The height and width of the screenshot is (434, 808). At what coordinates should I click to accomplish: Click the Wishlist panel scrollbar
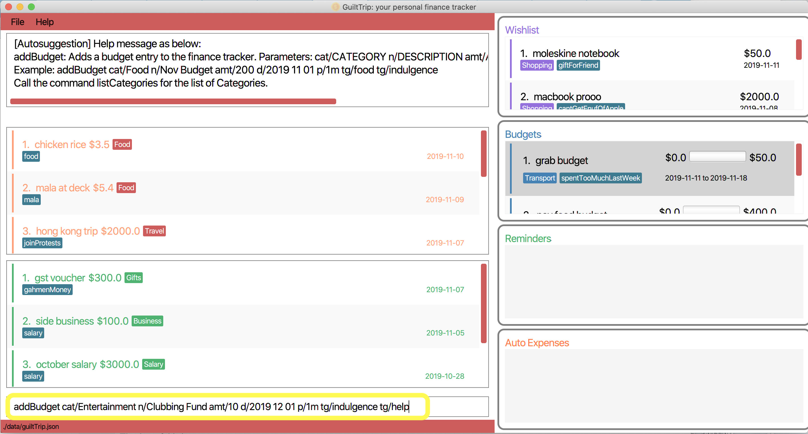[x=799, y=49]
